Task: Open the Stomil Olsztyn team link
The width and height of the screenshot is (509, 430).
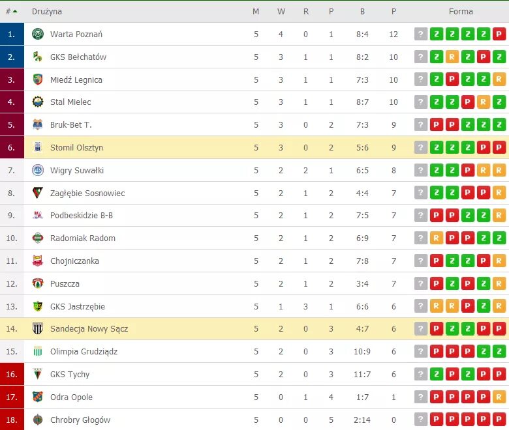Action: (76, 147)
